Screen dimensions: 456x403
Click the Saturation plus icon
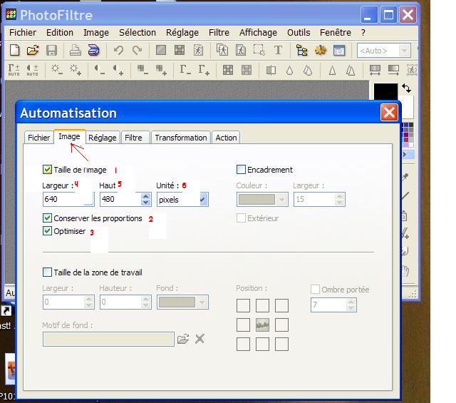pos(161,70)
